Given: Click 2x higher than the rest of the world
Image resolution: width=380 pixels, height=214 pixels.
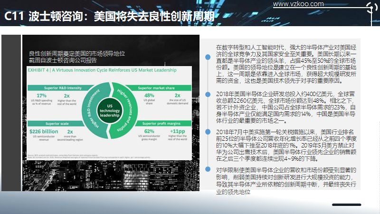Looking at the screenshot, I should pyautogui.click(x=66, y=99).
